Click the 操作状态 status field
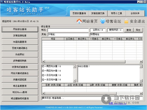 (92, 98)
